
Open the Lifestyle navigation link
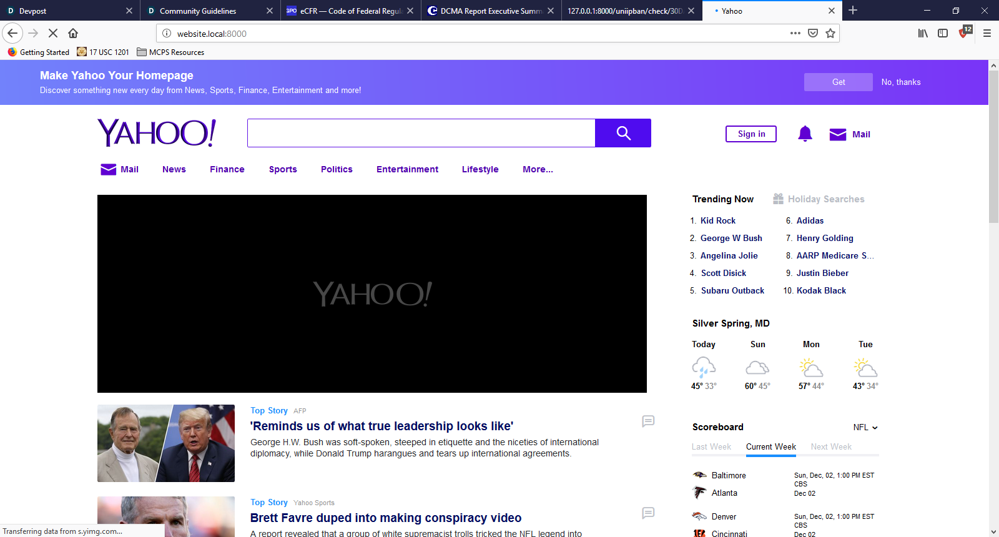(480, 169)
